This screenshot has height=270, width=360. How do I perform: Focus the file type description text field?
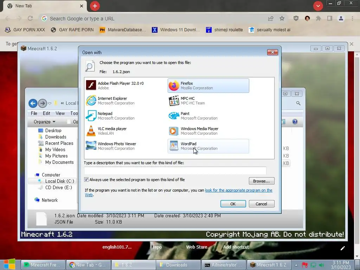[x=175, y=171]
